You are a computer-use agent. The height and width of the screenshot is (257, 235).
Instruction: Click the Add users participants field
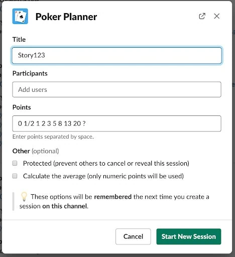point(116,89)
